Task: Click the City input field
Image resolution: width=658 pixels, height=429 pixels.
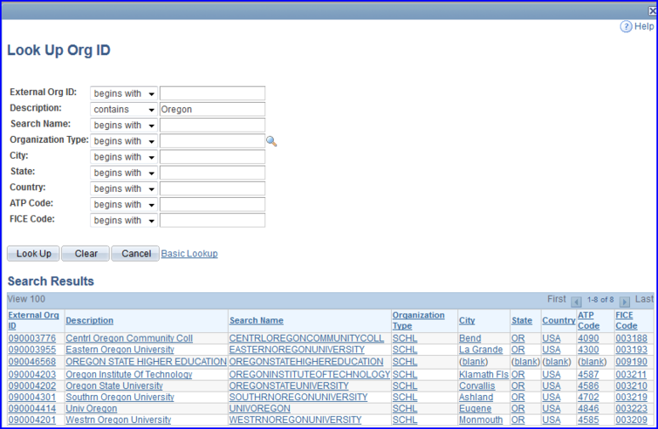Action: tap(212, 157)
